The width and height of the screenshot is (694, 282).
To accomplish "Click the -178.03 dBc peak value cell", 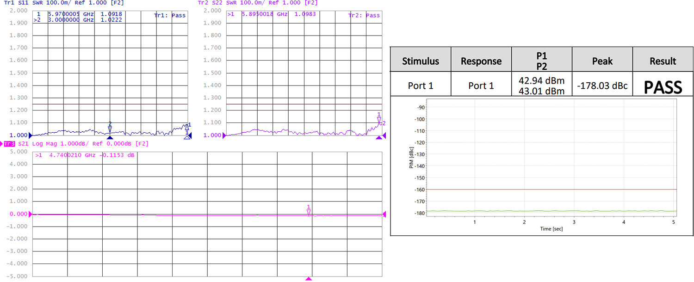I will [x=602, y=86].
